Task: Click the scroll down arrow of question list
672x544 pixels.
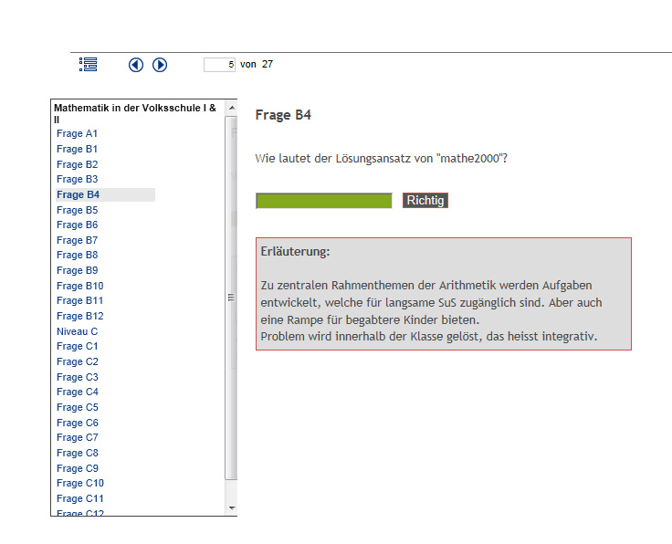Action: [231, 508]
